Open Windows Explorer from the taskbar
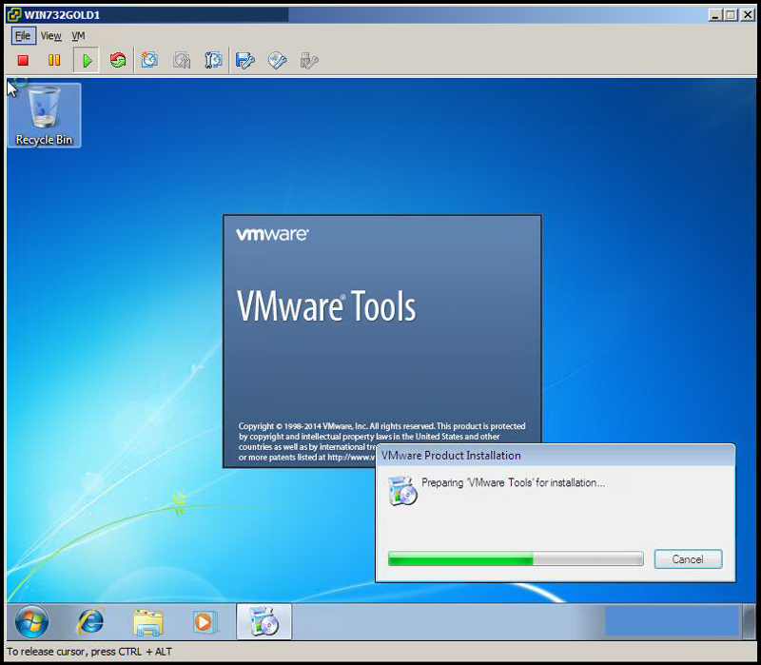 click(148, 622)
